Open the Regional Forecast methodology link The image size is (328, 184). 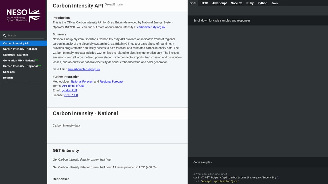point(111,82)
